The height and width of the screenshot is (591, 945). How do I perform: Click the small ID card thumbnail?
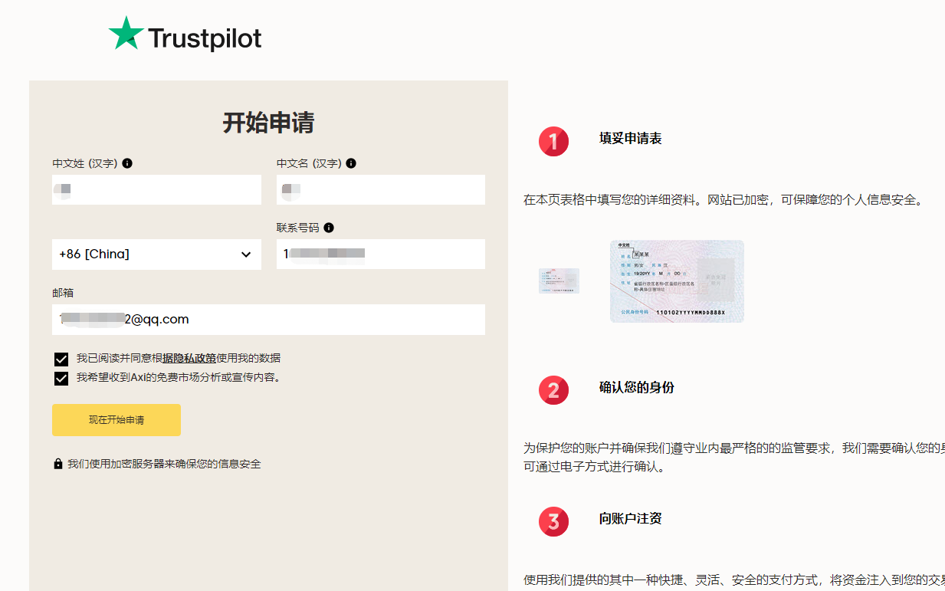pyautogui.click(x=559, y=281)
